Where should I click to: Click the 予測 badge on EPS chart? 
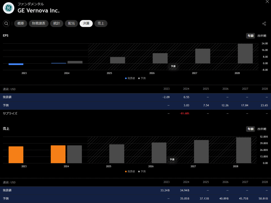click(173, 66)
